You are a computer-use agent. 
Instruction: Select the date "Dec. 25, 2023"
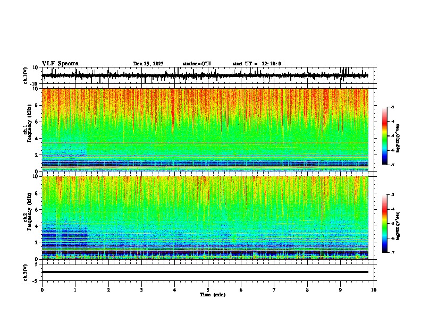tap(148, 64)
